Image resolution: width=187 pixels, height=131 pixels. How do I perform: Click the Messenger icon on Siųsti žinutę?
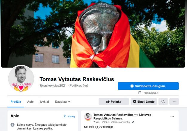(134, 101)
